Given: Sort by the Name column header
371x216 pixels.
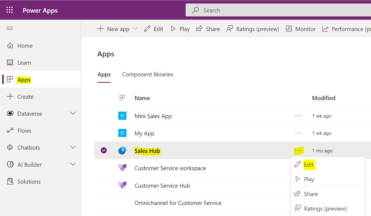Looking at the screenshot, I should [x=142, y=98].
